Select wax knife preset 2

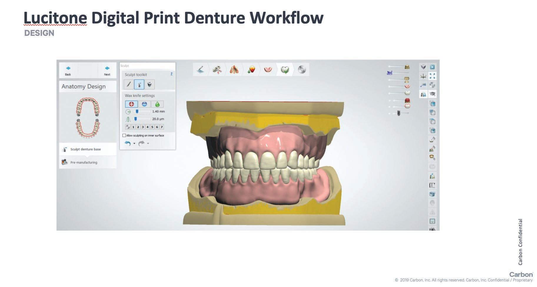click(x=138, y=127)
